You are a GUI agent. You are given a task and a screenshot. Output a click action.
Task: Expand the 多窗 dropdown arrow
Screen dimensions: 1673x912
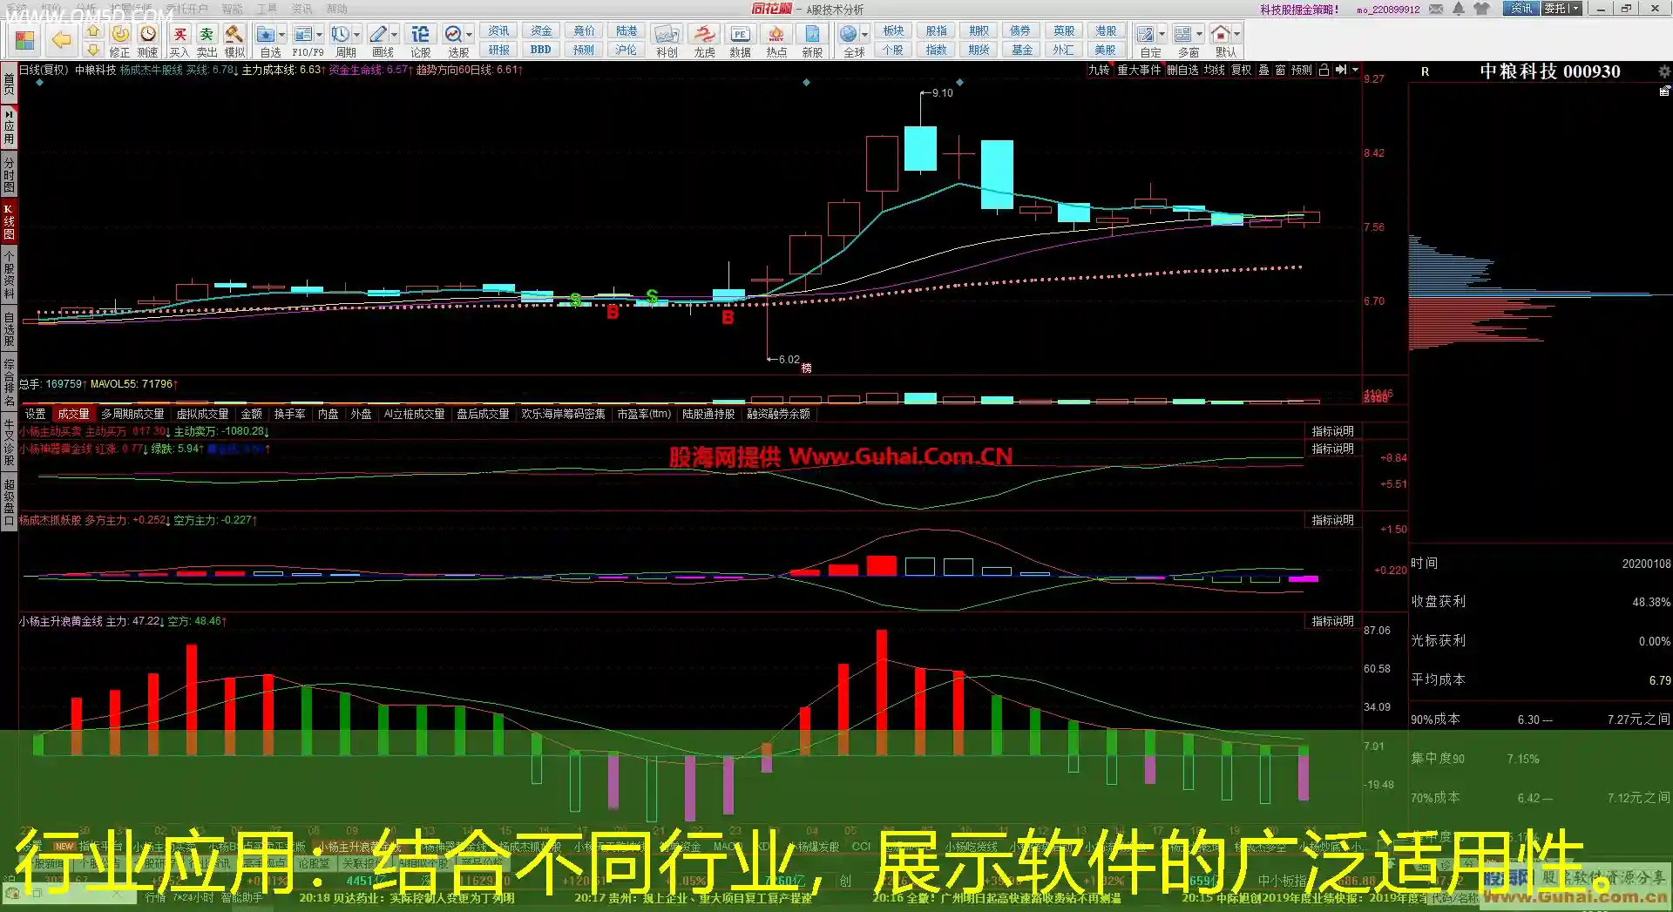pos(1200,35)
